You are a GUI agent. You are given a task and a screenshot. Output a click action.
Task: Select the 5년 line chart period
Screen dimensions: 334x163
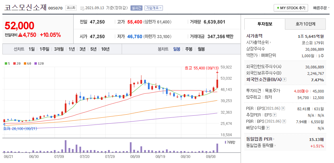pos(93,49)
